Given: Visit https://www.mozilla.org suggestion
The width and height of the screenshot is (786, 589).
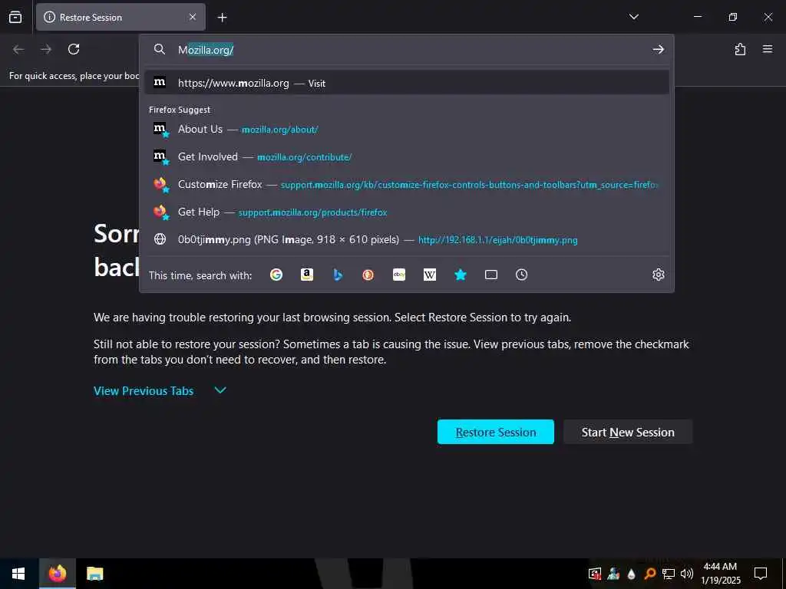Looking at the screenshot, I should click(x=407, y=83).
